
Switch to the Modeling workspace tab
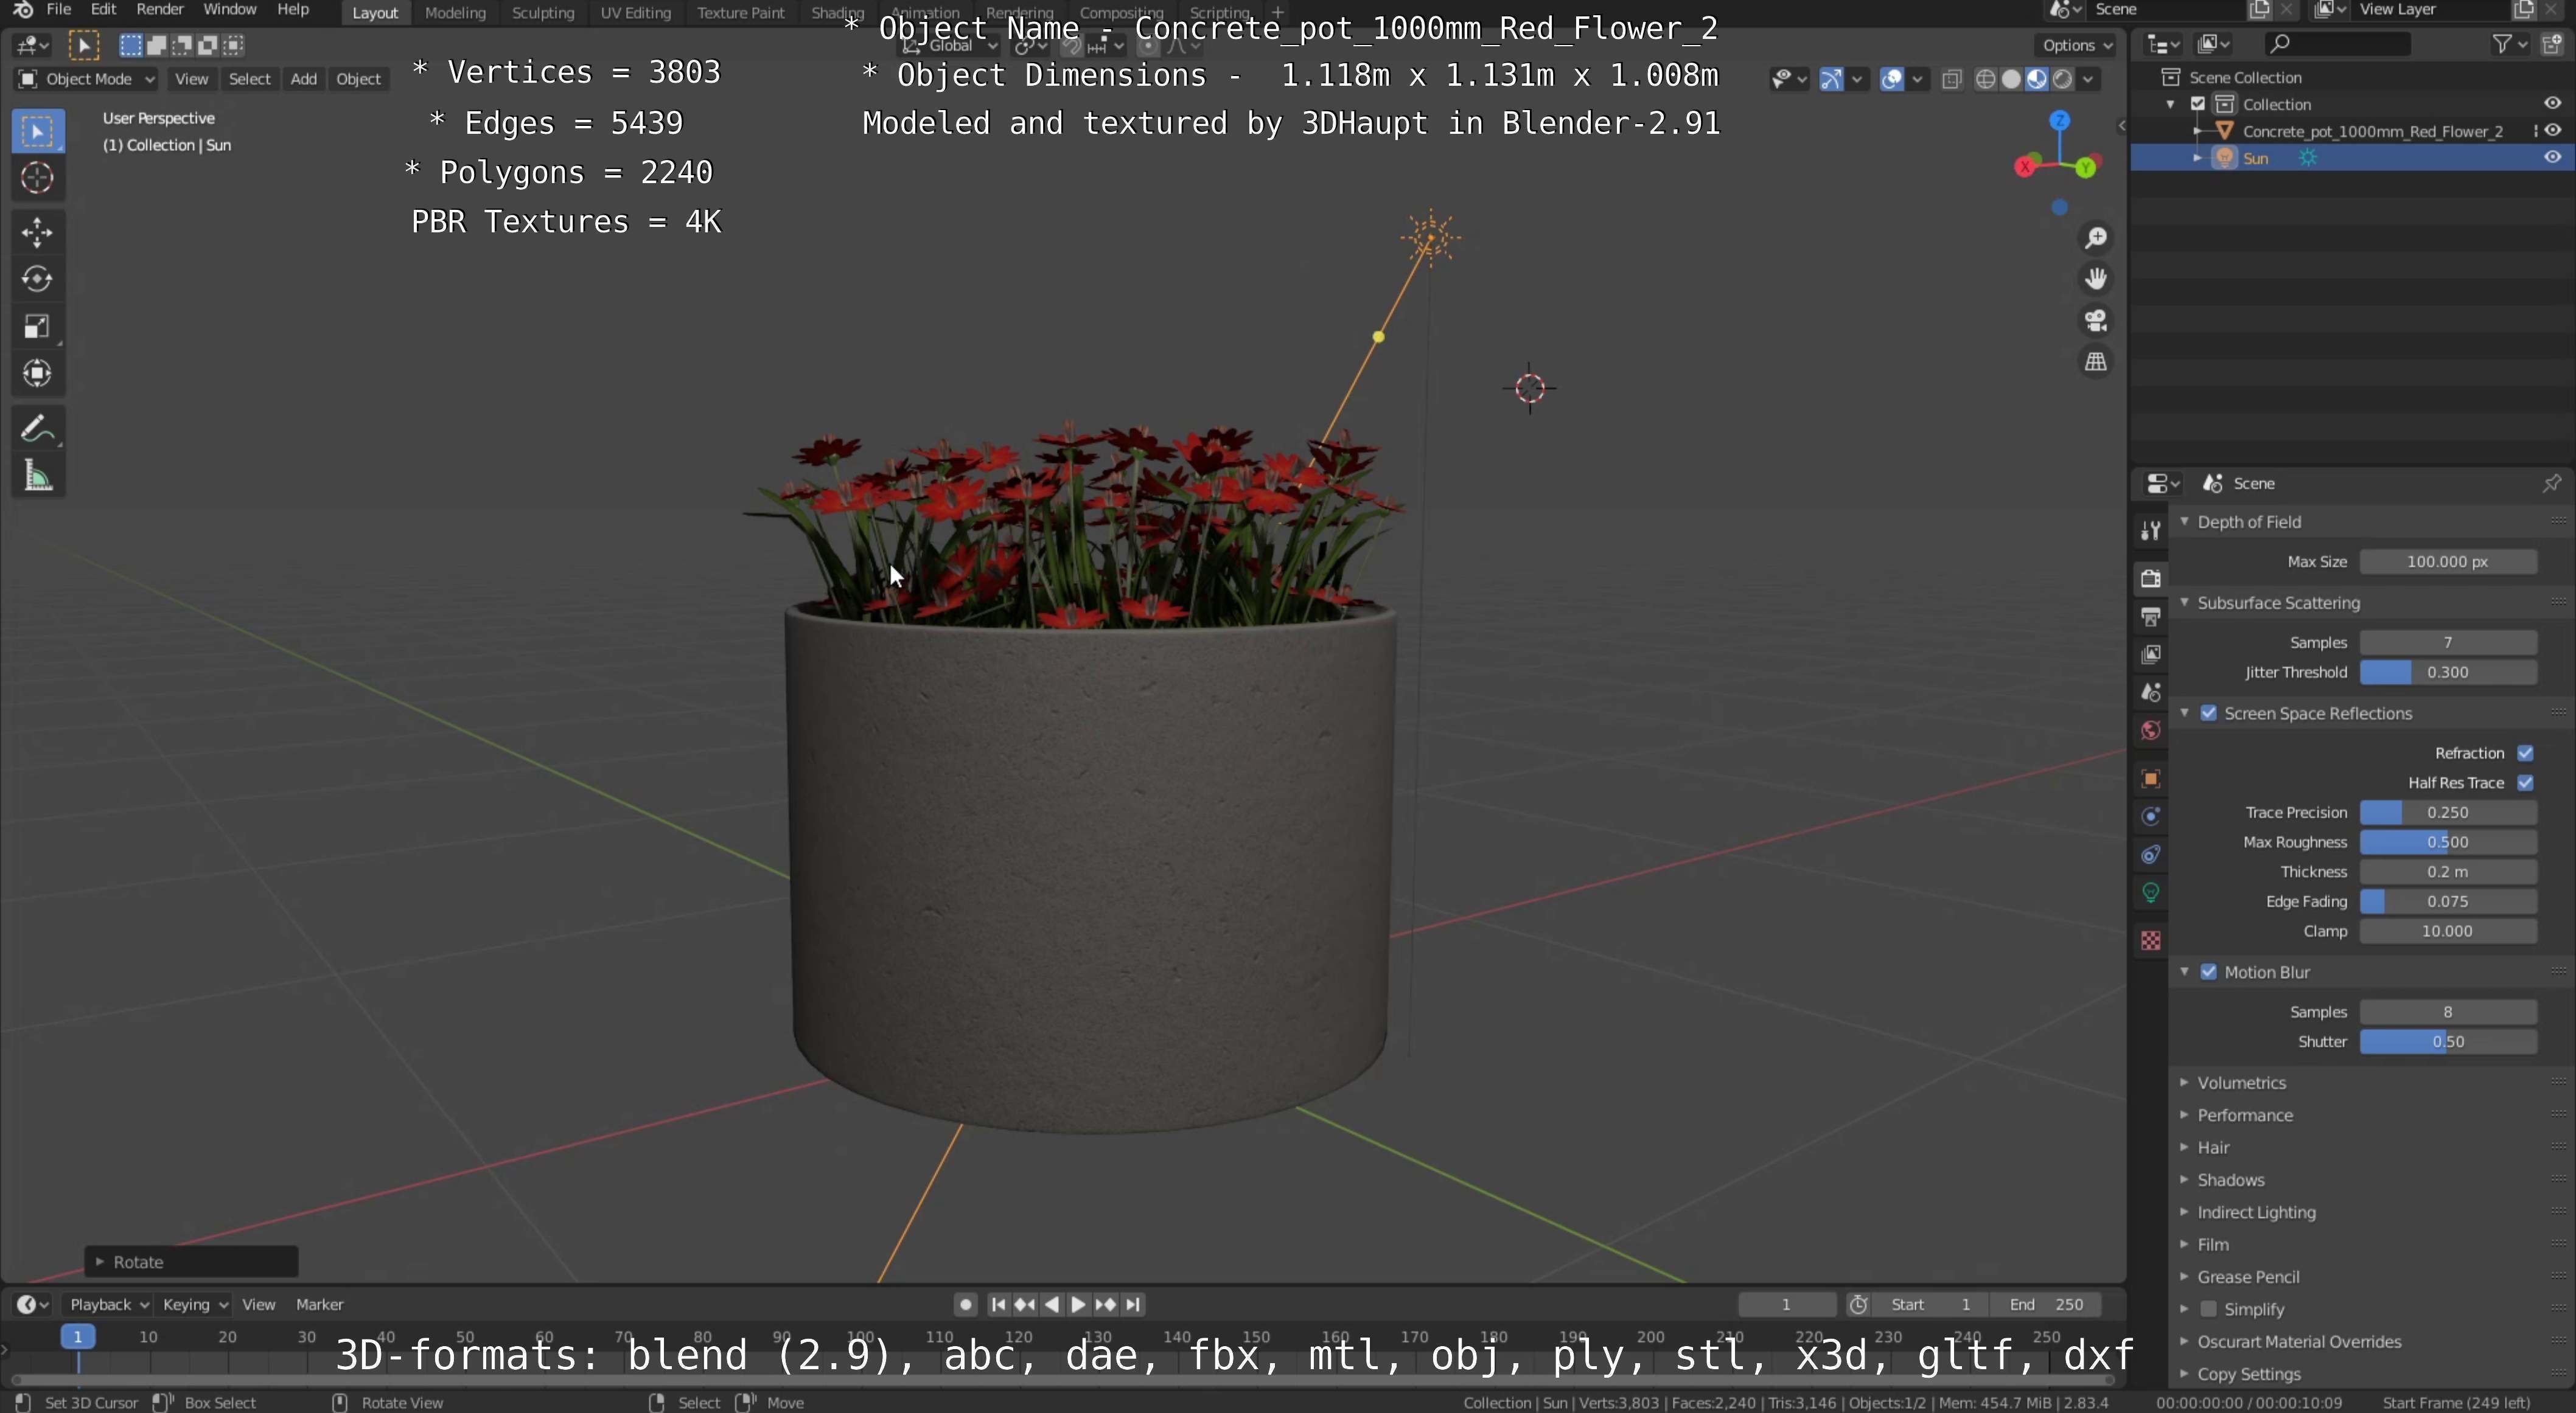click(x=455, y=13)
